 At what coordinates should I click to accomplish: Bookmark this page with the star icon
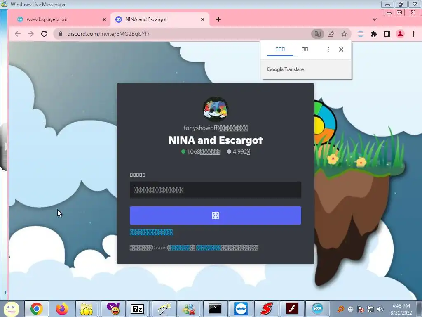pos(344,34)
